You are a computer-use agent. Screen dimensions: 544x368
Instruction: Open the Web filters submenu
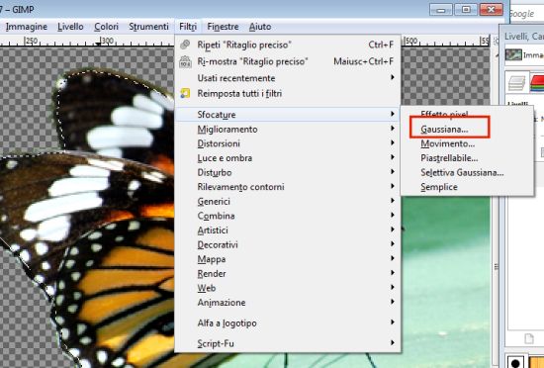288,288
